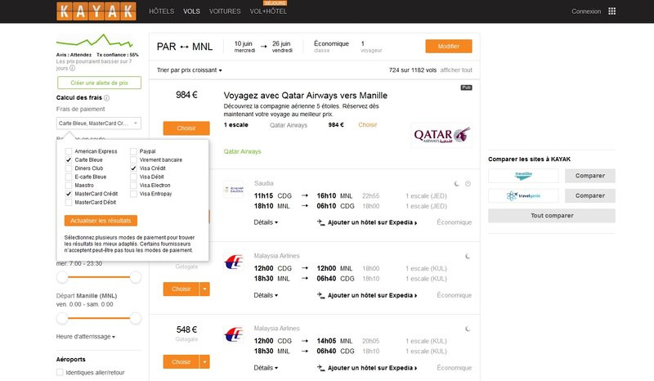Screen dimensions: 654x381
Task: Check MasterCard Débit payment option
Action: click(69, 202)
